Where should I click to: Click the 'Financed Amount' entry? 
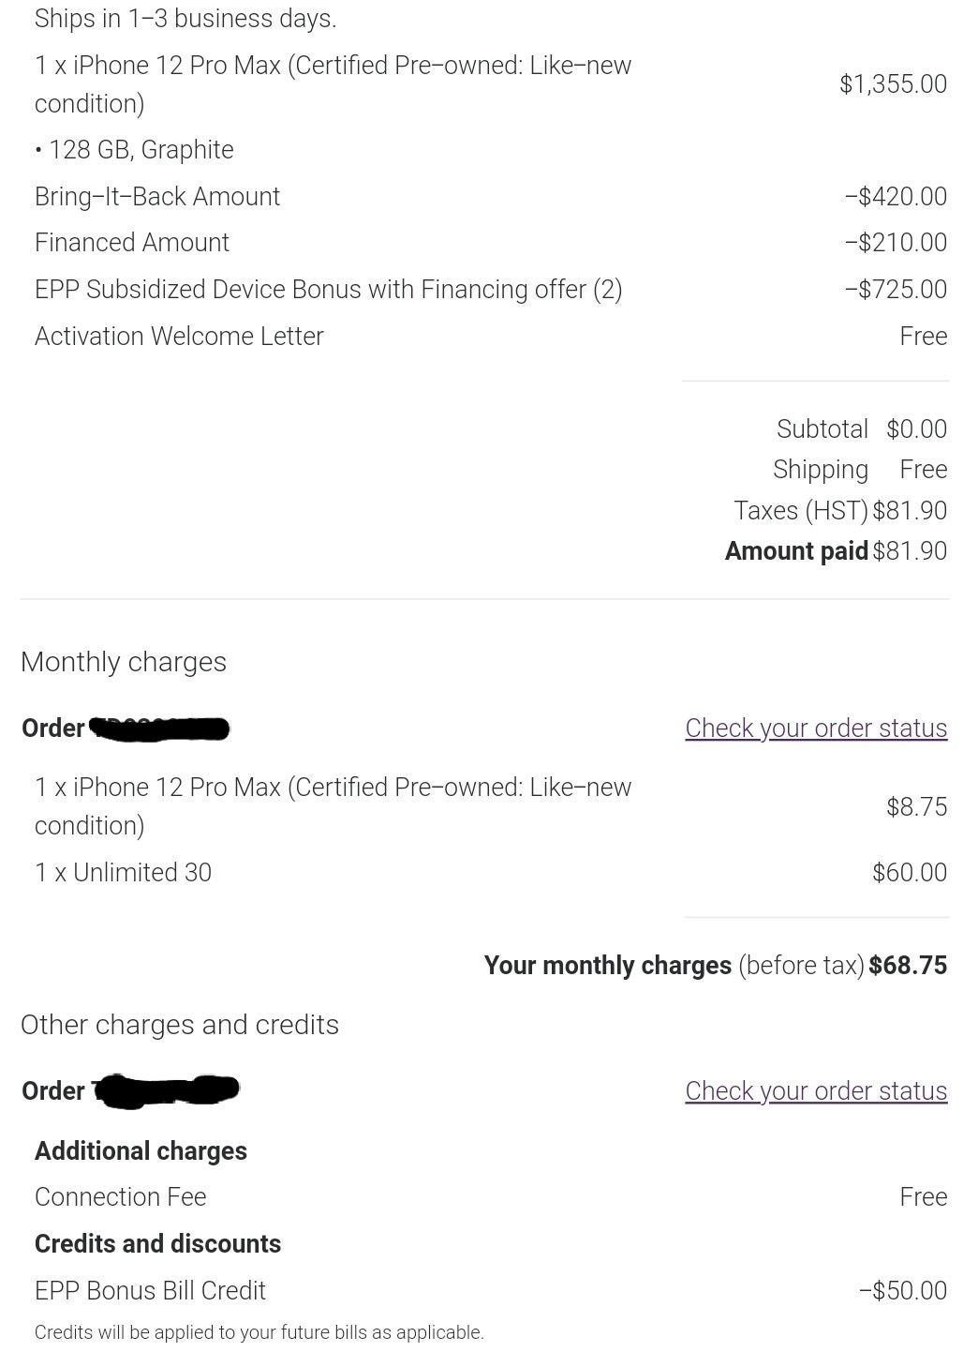(131, 242)
